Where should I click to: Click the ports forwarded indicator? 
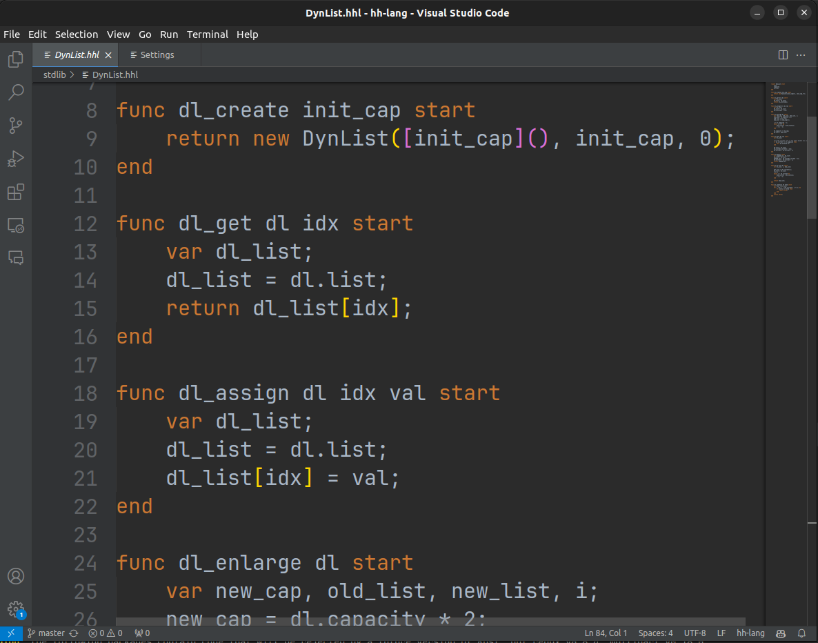pyautogui.click(x=142, y=633)
